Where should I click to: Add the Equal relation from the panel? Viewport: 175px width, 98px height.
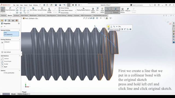[4, 67]
